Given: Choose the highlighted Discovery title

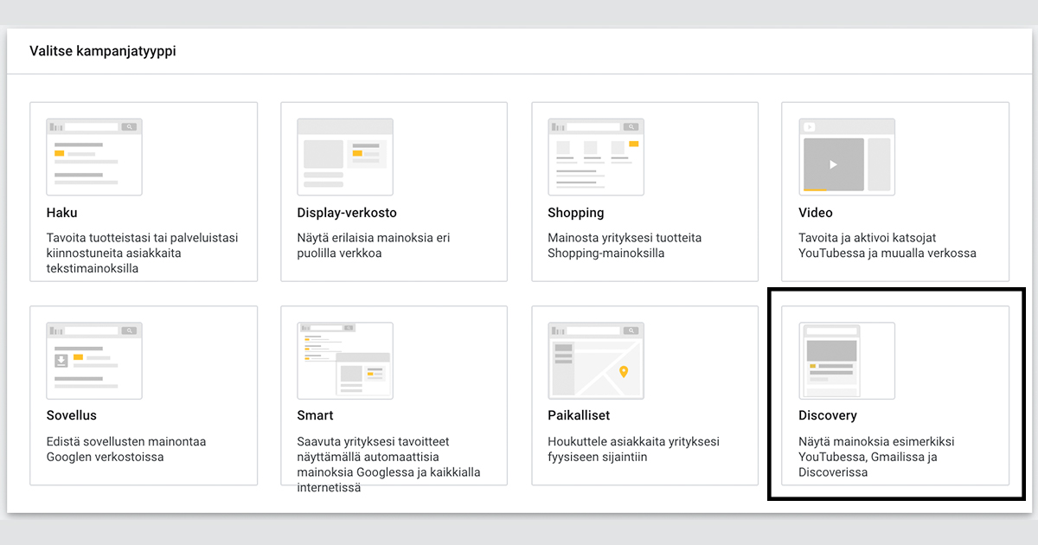Looking at the screenshot, I should tap(827, 416).
